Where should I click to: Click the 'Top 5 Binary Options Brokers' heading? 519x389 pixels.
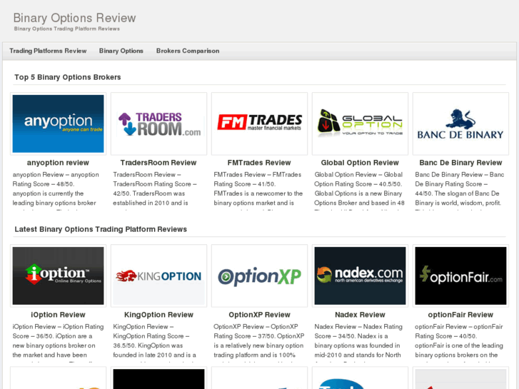pyautogui.click(x=68, y=77)
